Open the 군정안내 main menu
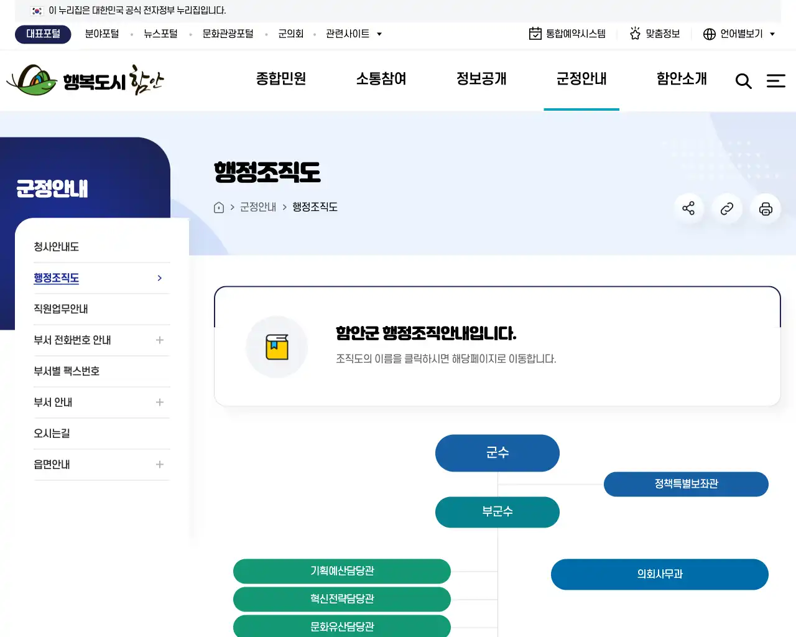This screenshot has height=637, width=796. (581, 79)
